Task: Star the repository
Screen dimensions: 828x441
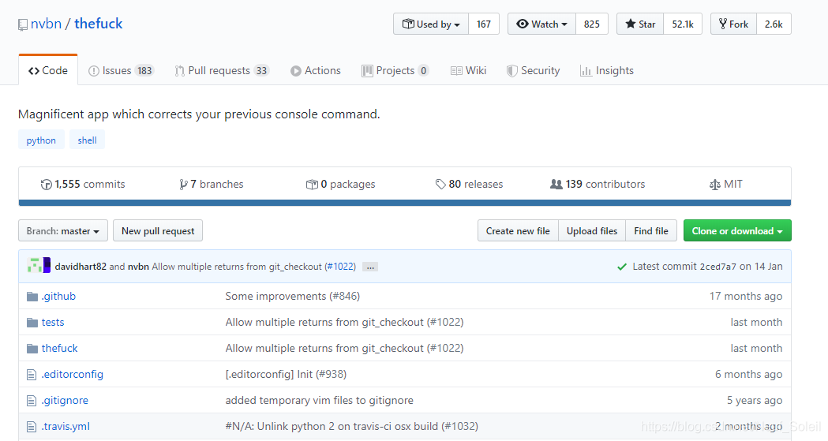Action: point(640,24)
